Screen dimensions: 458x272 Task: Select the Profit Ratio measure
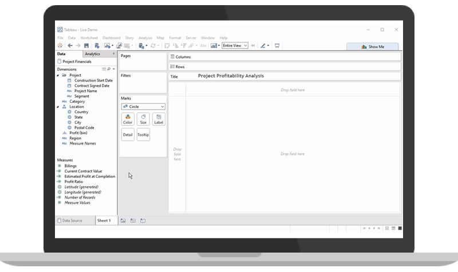[74, 182]
